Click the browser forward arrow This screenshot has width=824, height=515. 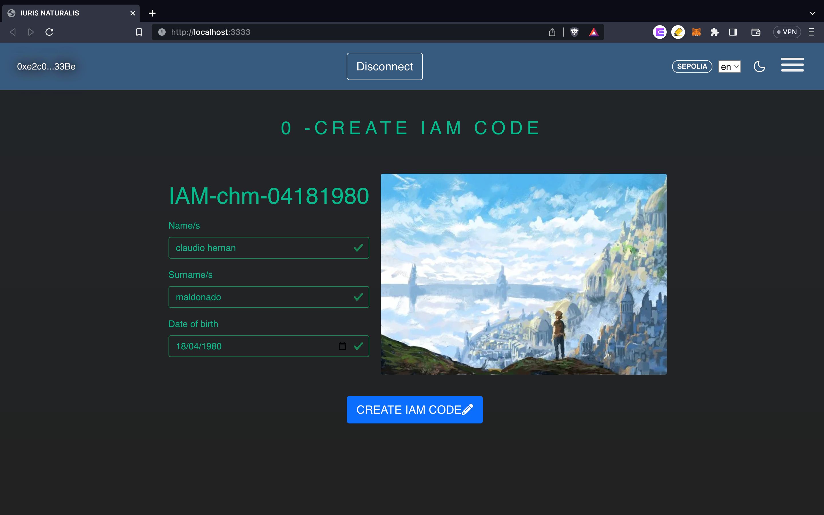[31, 32]
